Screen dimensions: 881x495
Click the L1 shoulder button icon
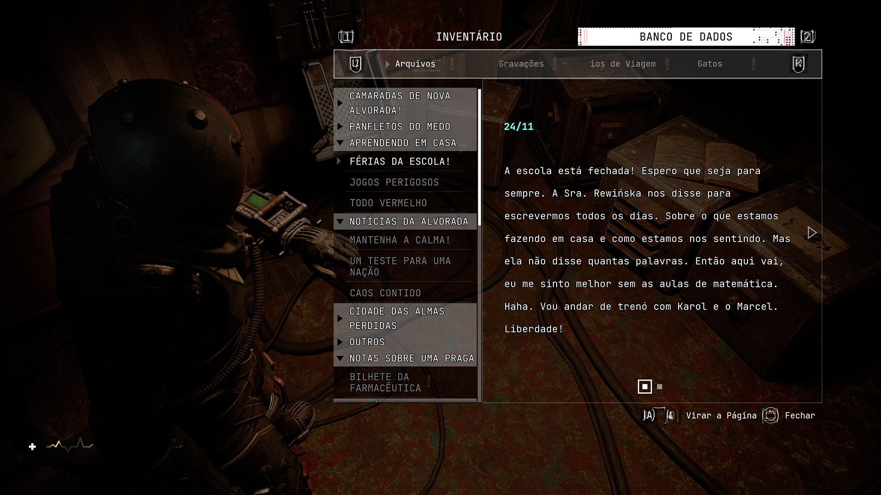pyautogui.click(x=346, y=37)
